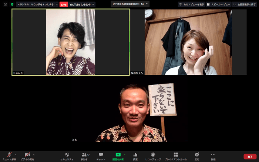Open the Reactions emoji menu

pos(197,156)
